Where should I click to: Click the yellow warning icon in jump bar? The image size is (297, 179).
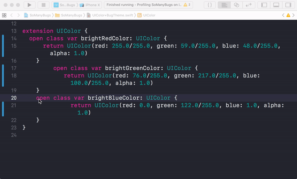[x=288, y=15]
